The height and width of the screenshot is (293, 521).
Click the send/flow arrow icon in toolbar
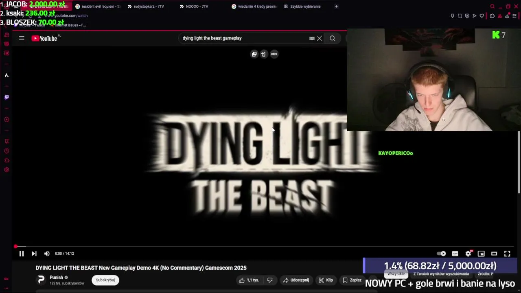(x=475, y=16)
